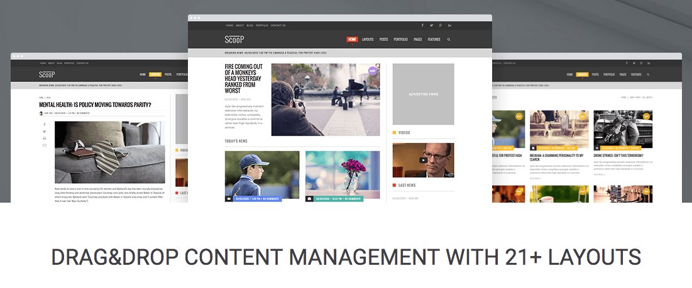692x288 pixels.
Task: Open piano street photo in center window
Action: (325, 100)
